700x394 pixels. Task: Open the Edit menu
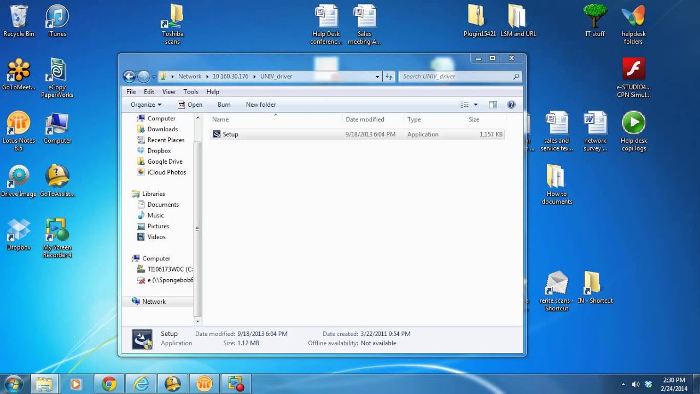[x=149, y=92]
